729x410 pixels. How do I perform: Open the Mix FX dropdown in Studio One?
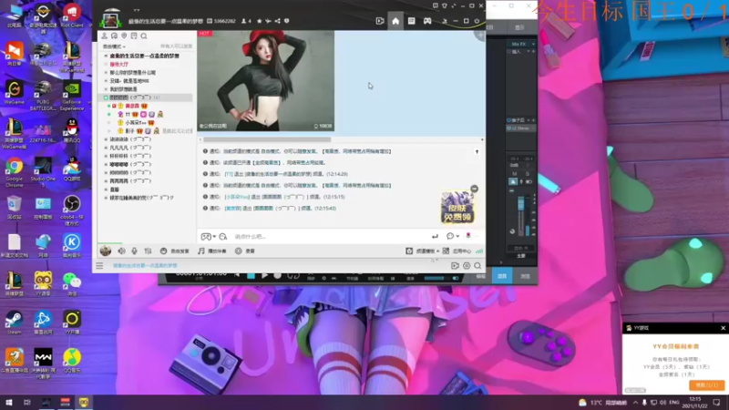click(x=521, y=44)
